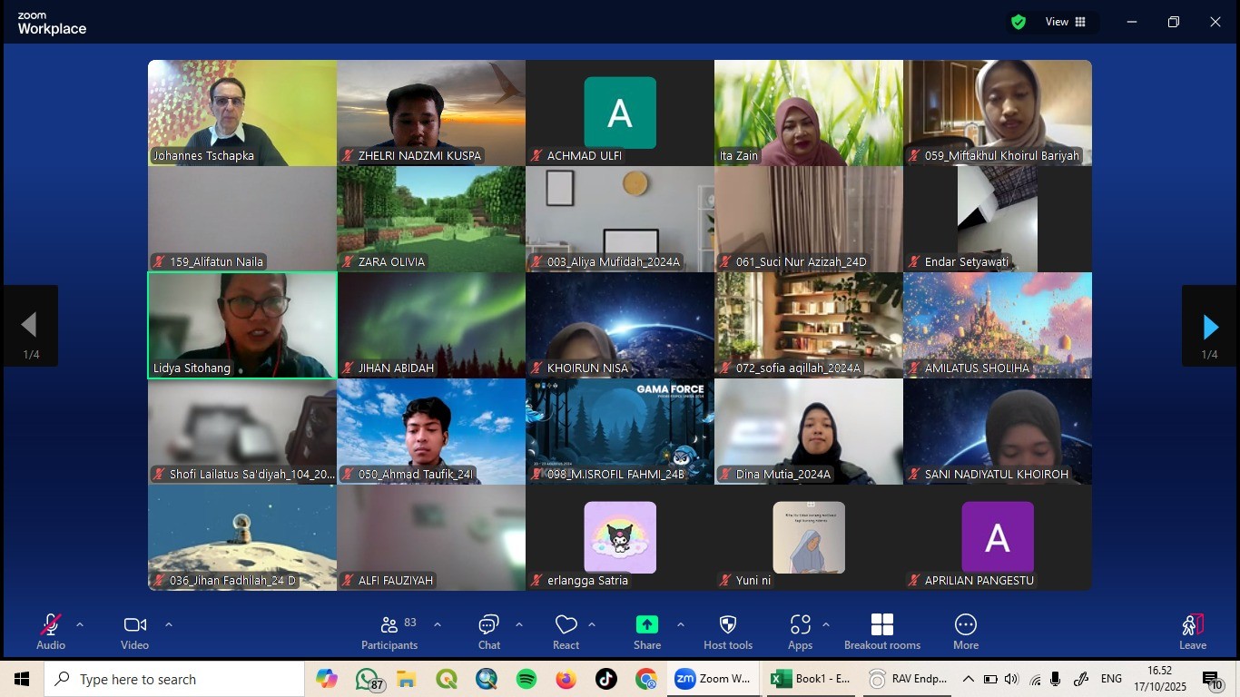Screen dimensions: 1240x697
Task: Click the green encryption shield icon
Action: click(1019, 22)
